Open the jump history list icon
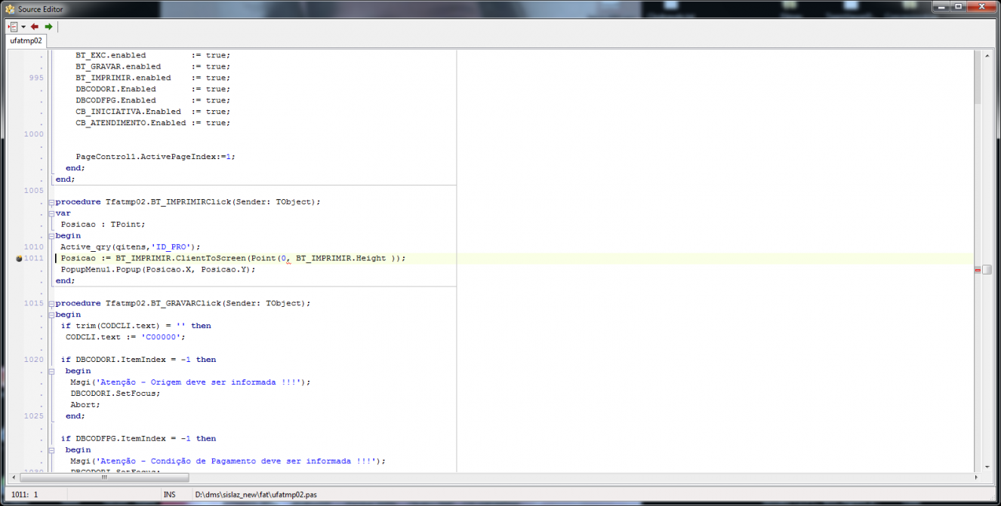Viewport: 1001px width, 506px height. (12, 26)
